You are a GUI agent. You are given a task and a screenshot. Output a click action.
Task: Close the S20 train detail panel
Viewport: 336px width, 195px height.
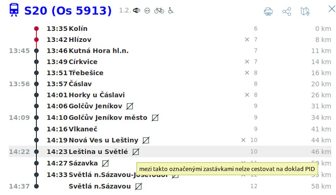click(331, 10)
